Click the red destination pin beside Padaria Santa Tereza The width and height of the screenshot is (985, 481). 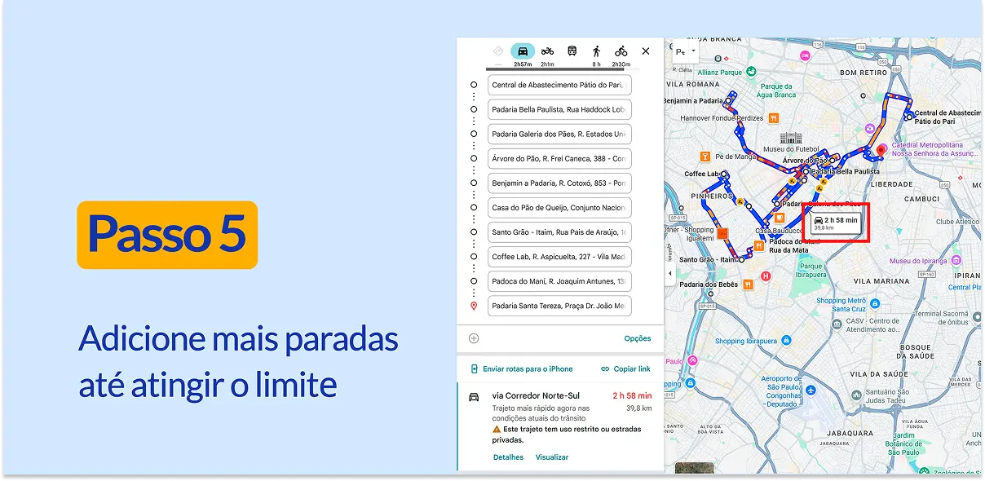pyautogui.click(x=474, y=306)
